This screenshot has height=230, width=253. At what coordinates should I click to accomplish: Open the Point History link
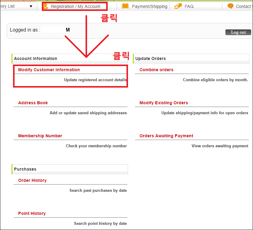pos(32,213)
